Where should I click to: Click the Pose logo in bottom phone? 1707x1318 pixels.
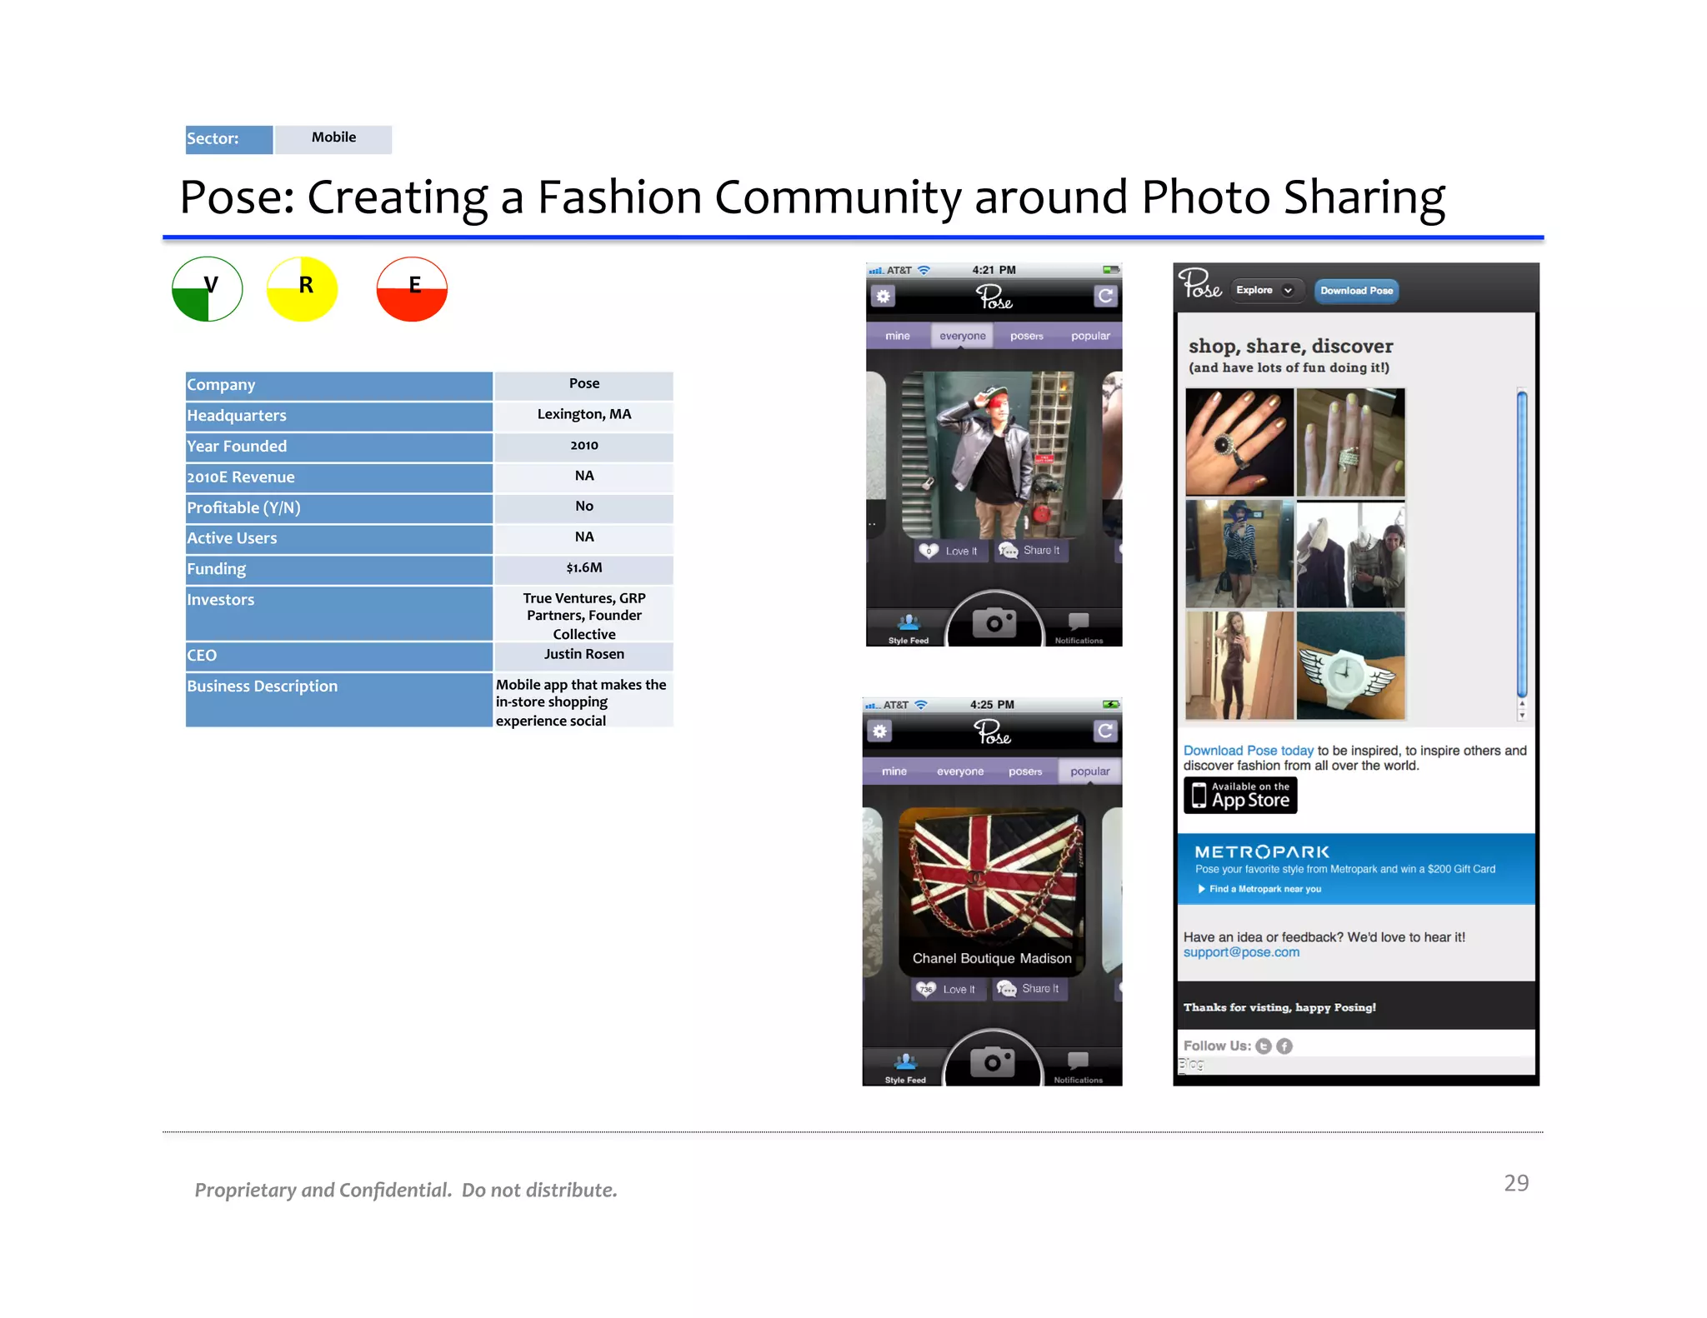coord(992,731)
